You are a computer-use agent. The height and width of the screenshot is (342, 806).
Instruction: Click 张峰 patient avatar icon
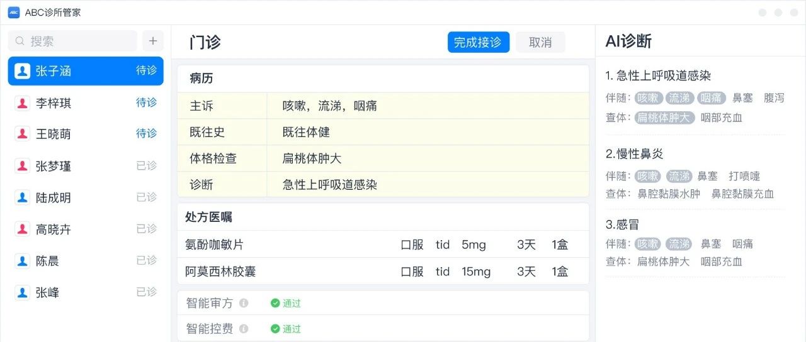(23, 292)
